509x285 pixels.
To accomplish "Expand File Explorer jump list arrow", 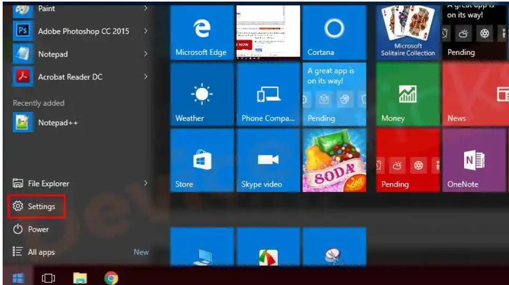I will coord(146,183).
